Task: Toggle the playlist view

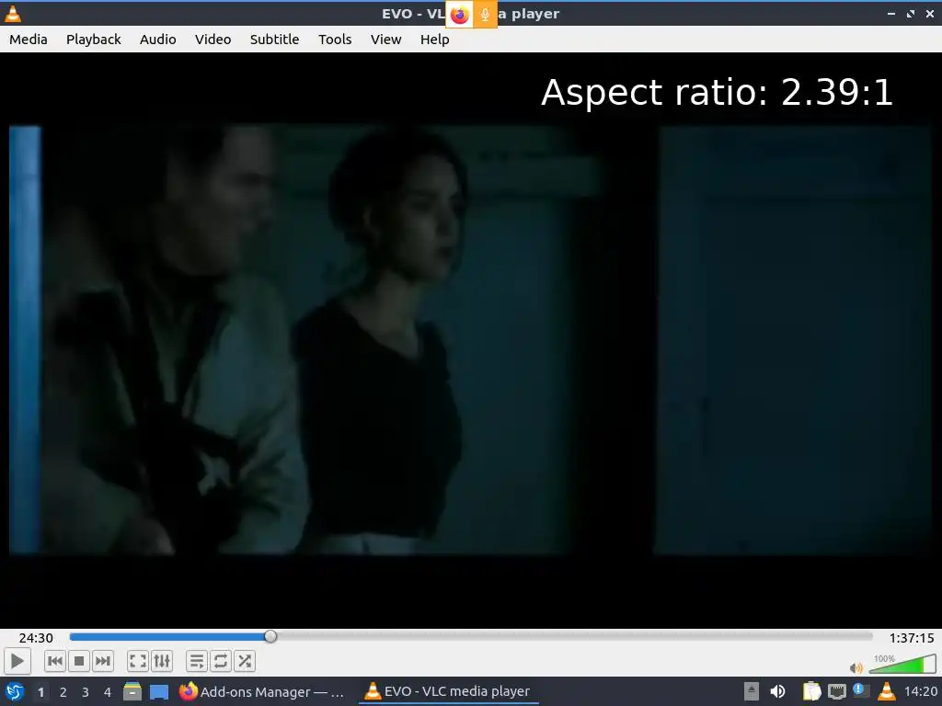Action: (197, 662)
